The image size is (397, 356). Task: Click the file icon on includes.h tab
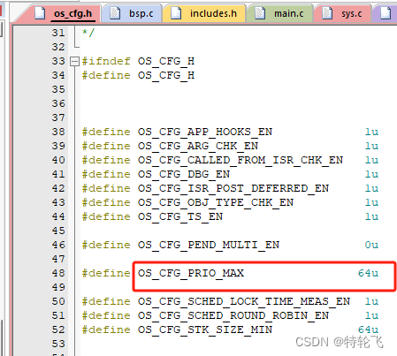click(176, 13)
